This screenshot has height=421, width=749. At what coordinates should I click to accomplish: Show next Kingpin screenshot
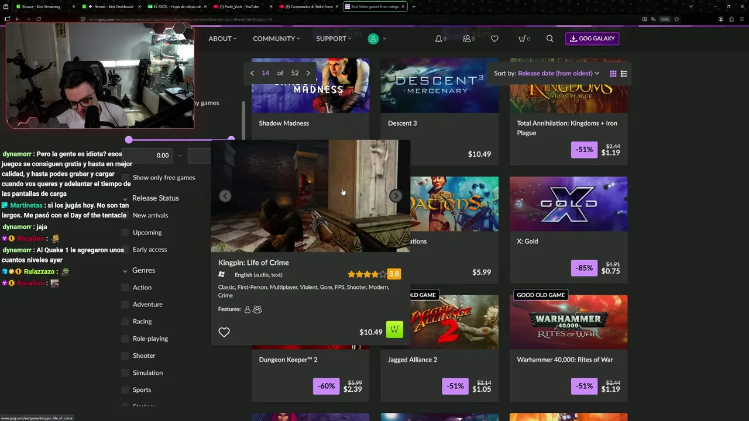pyautogui.click(x=396, y=196)
